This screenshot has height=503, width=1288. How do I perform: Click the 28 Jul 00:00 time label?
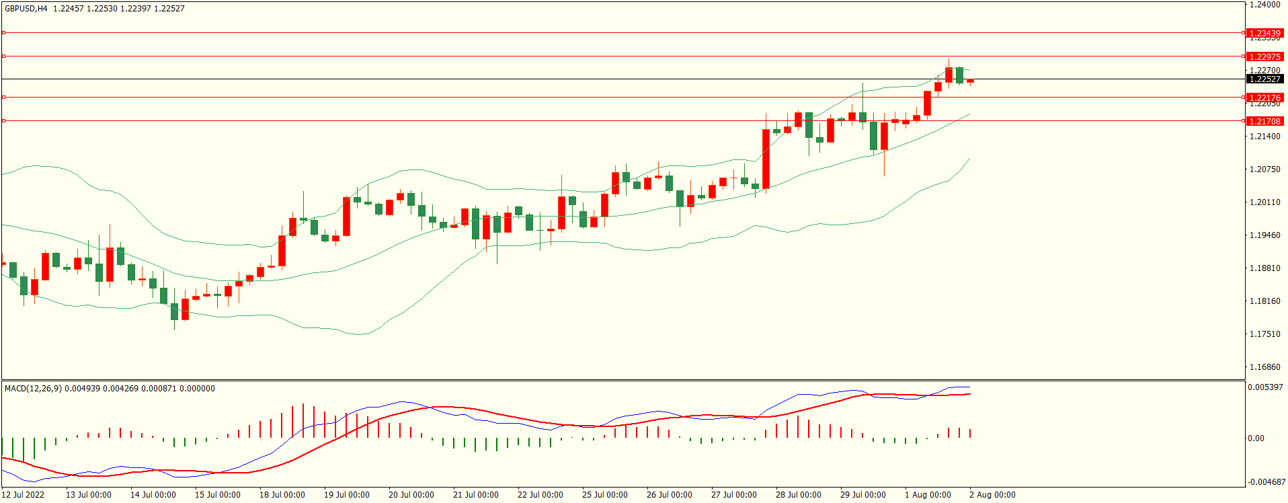(799, 495)
